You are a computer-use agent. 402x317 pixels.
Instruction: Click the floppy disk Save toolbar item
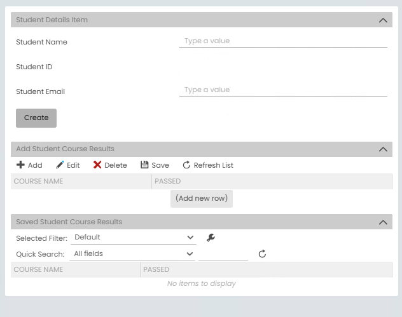tap(155, 165)
